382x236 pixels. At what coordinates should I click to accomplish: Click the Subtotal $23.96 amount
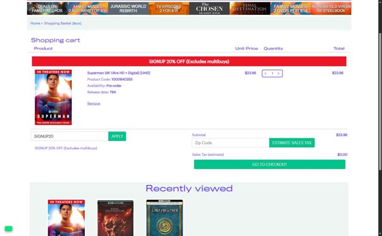point(341,135)
